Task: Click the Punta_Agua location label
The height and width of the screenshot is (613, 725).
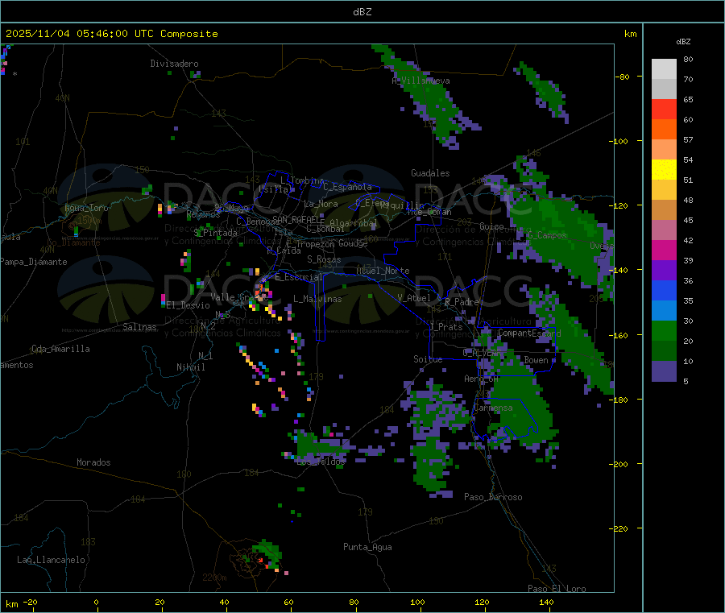Action: point(367,548)
